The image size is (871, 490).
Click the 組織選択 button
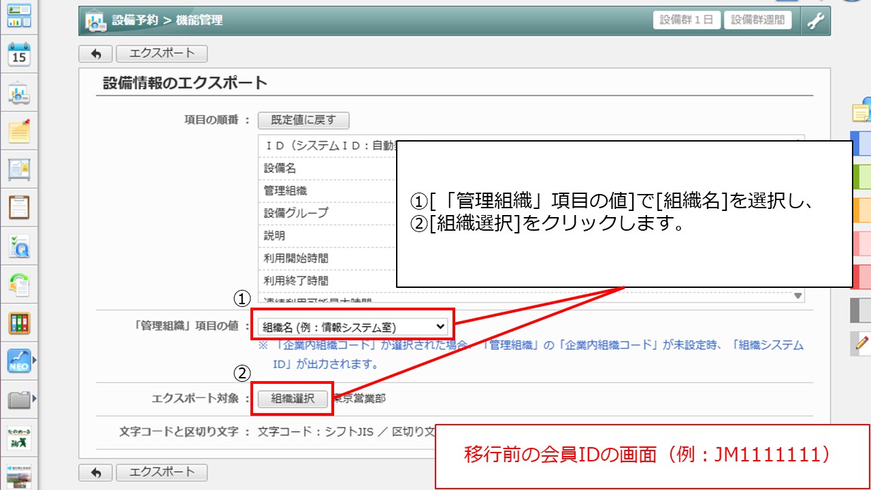293,399
